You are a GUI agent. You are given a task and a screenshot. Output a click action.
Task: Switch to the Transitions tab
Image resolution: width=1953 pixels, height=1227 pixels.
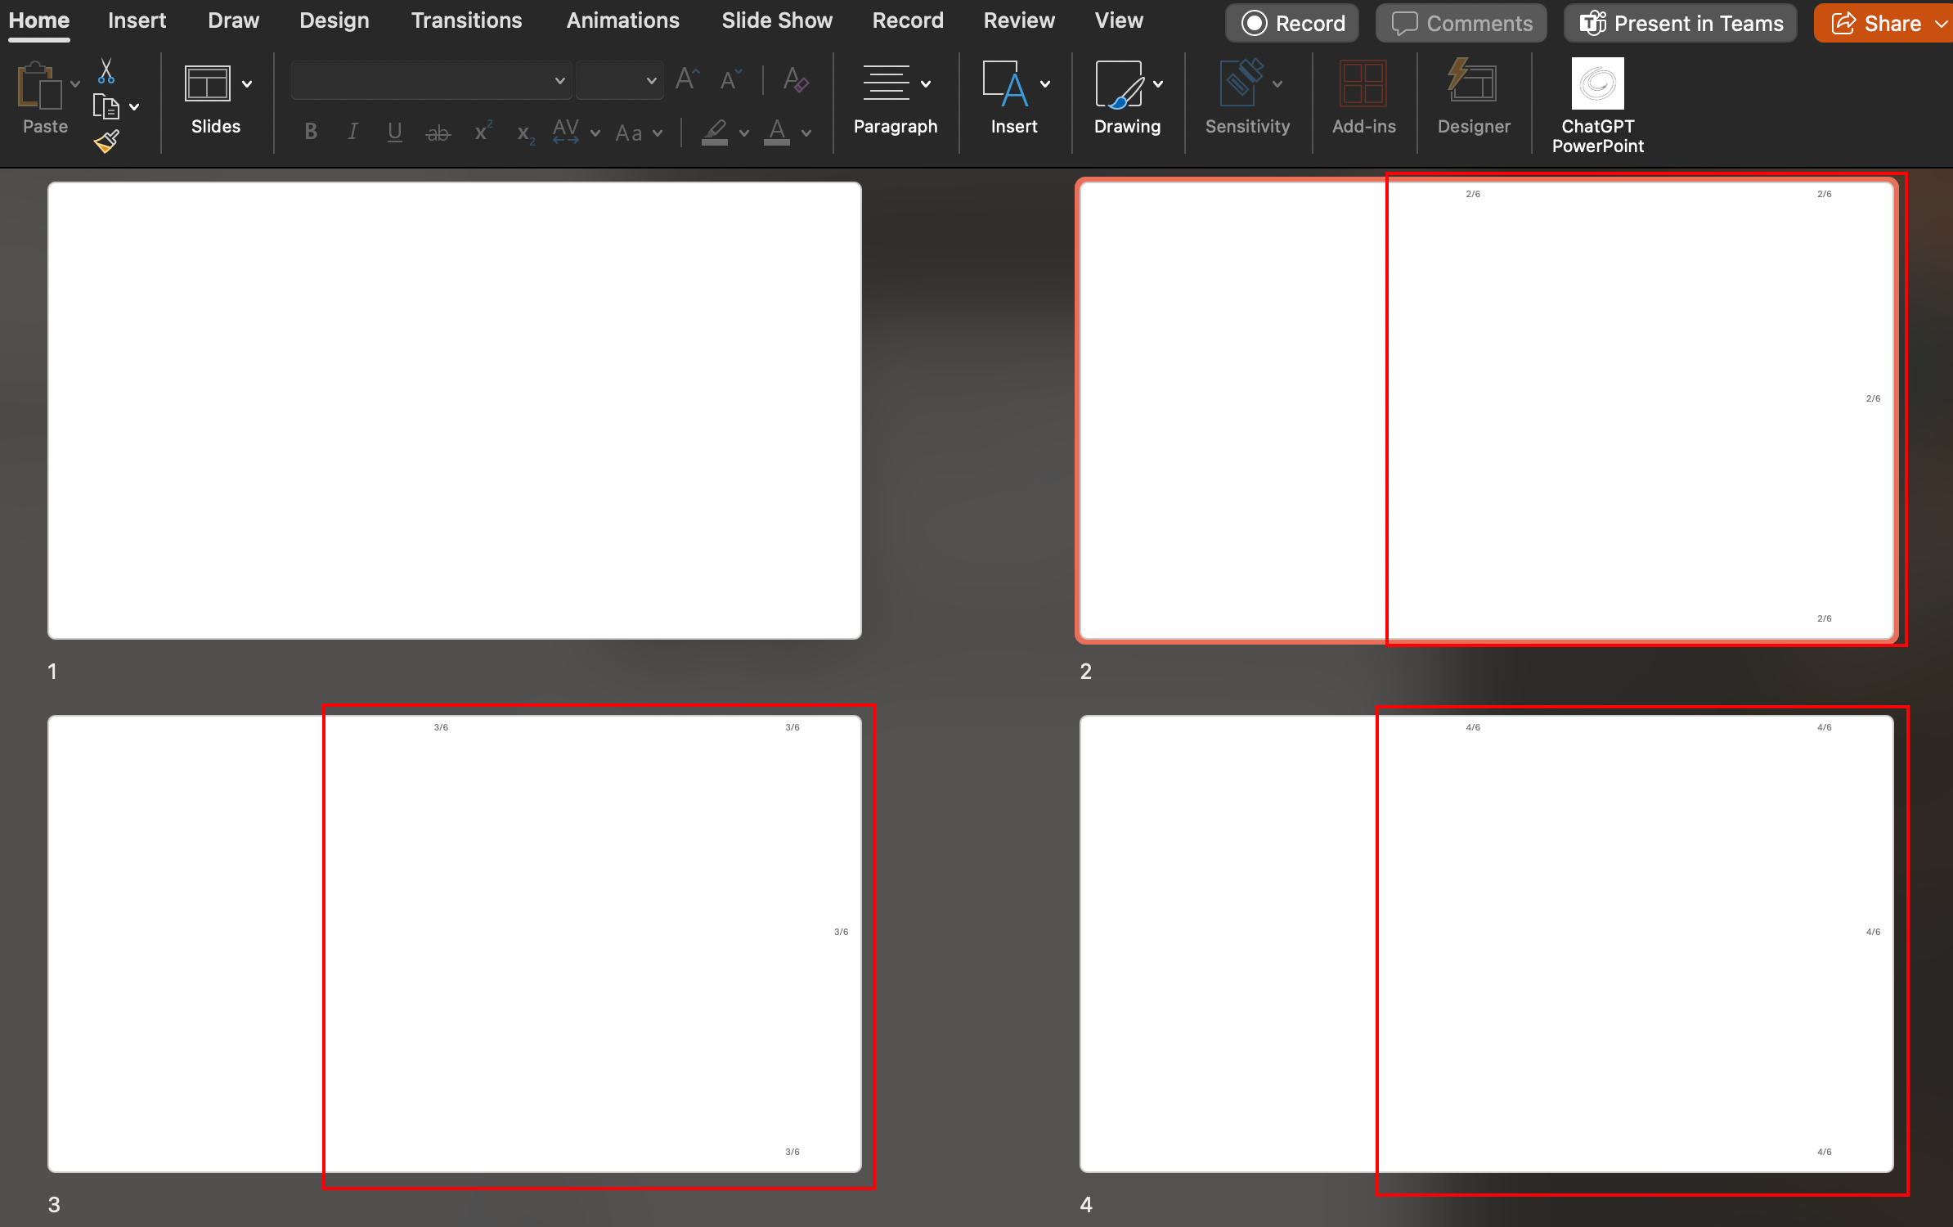(466, 20)
